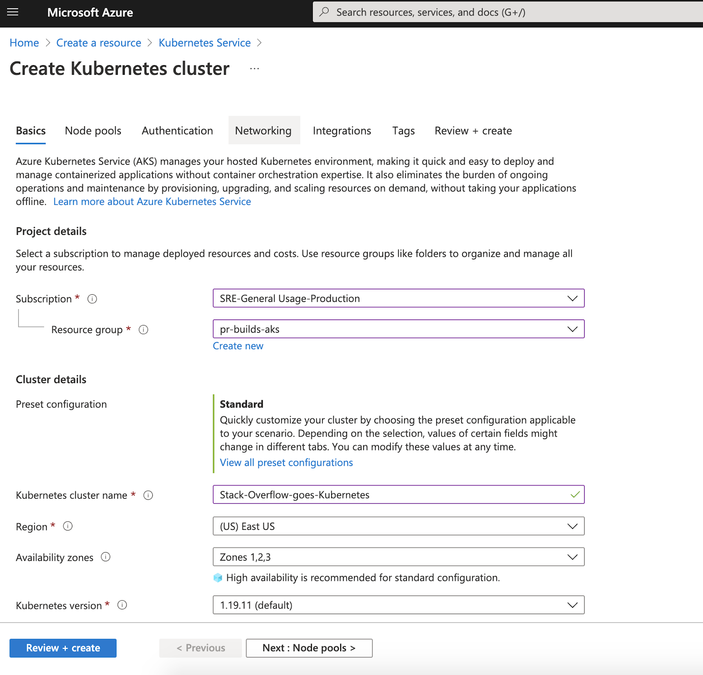
Task: Follow the Home breadcrumb link
Action: (24, 43)
